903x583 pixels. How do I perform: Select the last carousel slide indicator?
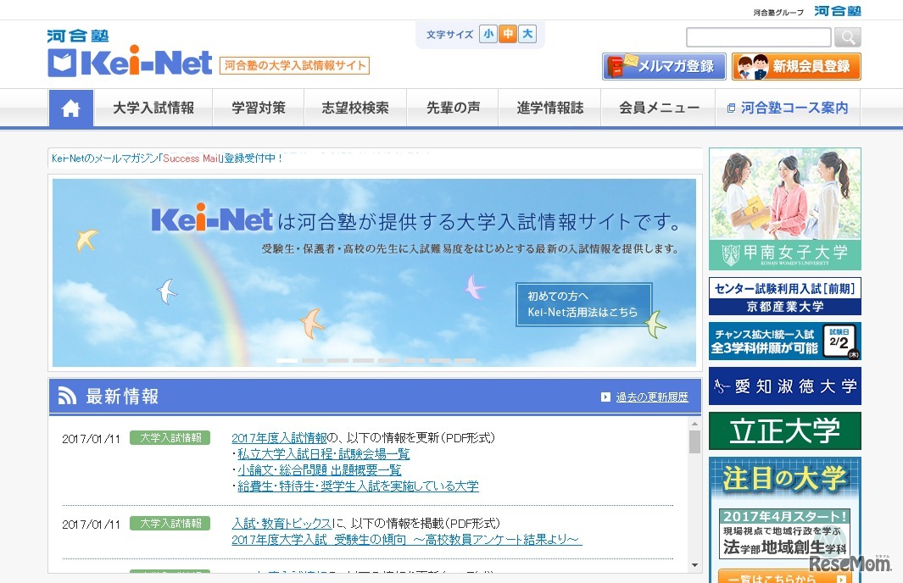(465, 361)
